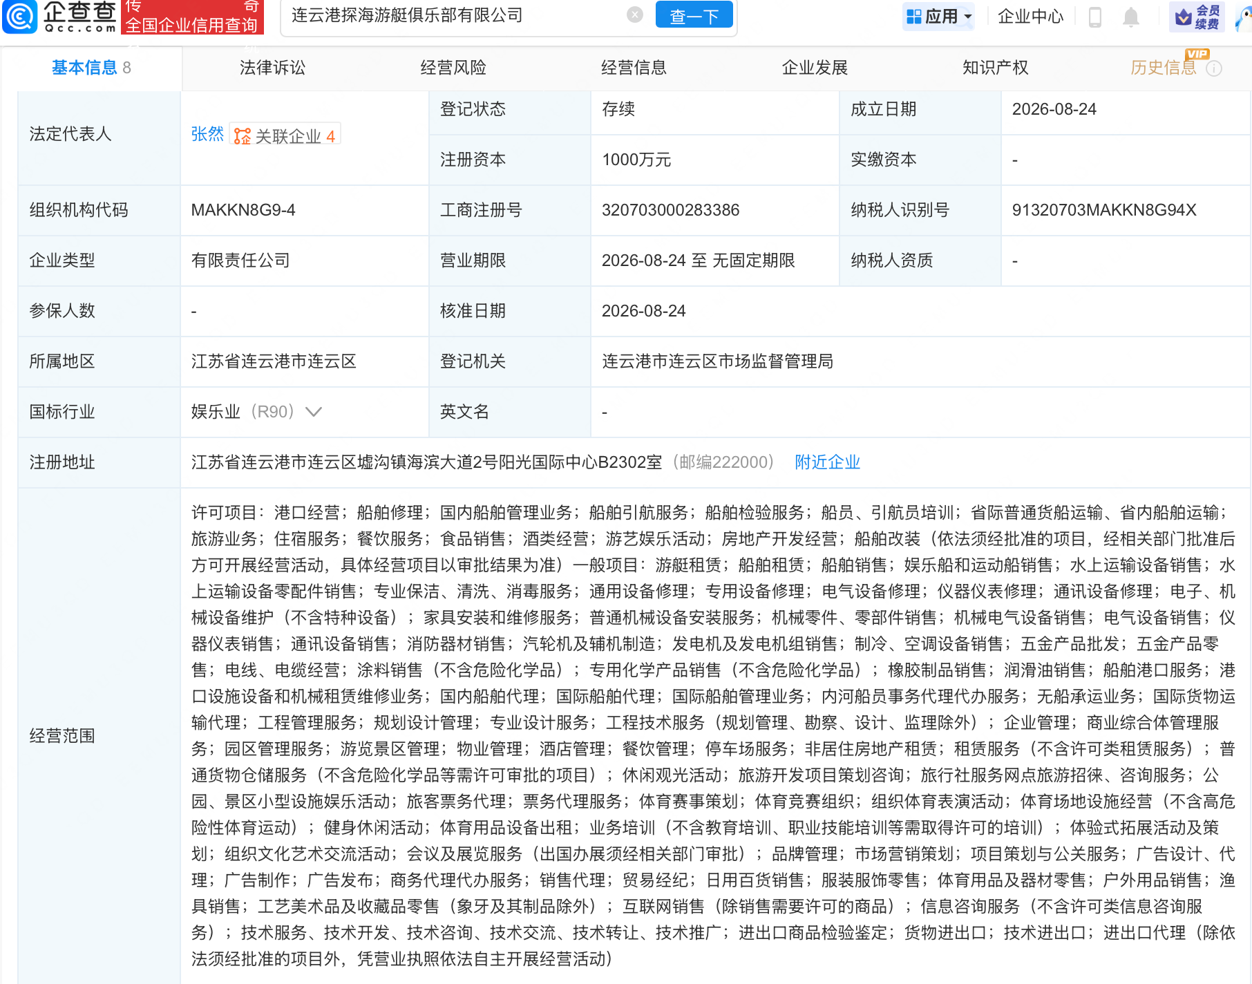Open legal representative 张然 link

tap(207, 134)
